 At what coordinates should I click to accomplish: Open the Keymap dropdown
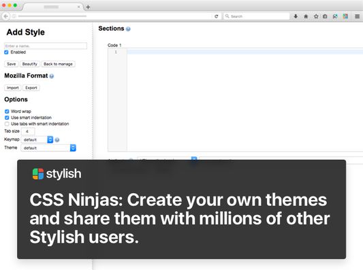pos(37,139)
